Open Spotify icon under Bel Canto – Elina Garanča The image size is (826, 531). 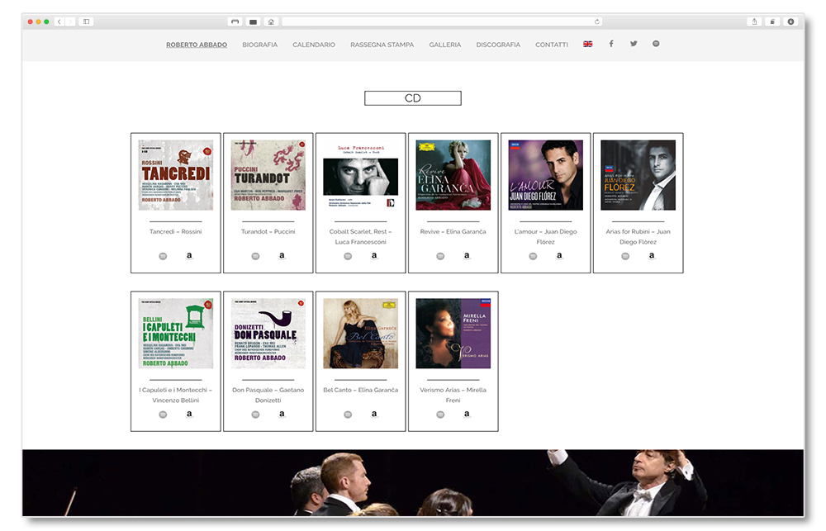coord(348,415)
